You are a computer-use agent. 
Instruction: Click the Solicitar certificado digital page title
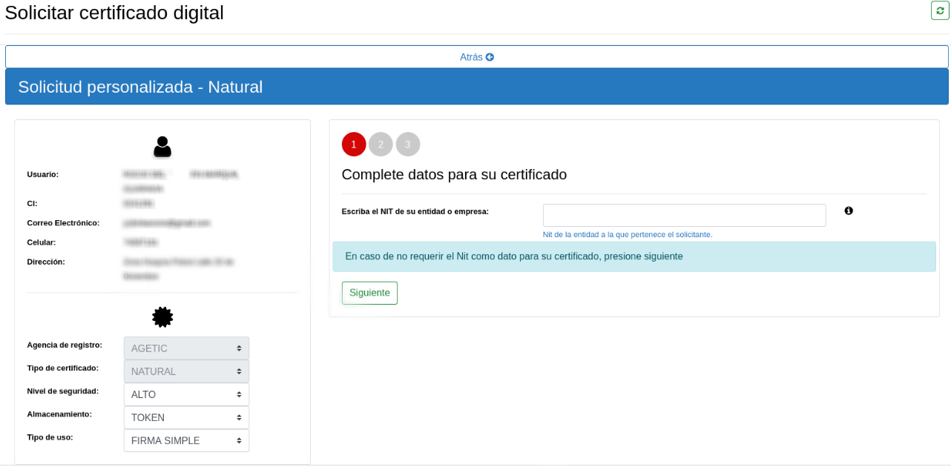114,13
